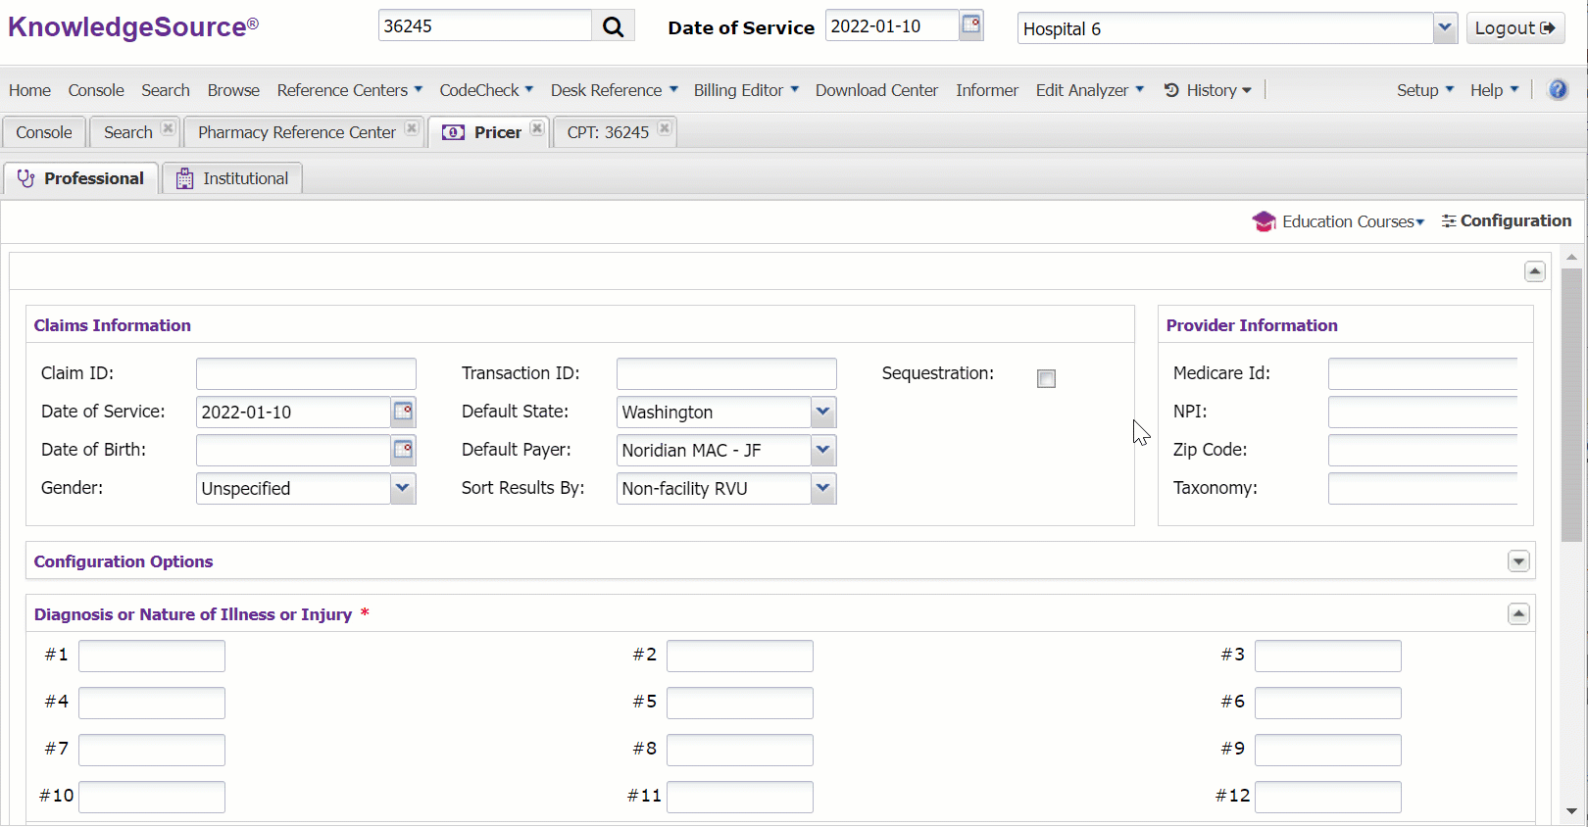This screenshot has height=827, width=1588.
Task: Switch to the Institutional tab
Action: click(233, 178)
